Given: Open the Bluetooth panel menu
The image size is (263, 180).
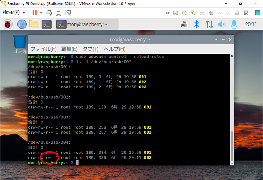Looking at the screenshot, I should pyautogui.click(x=196, y=24).
